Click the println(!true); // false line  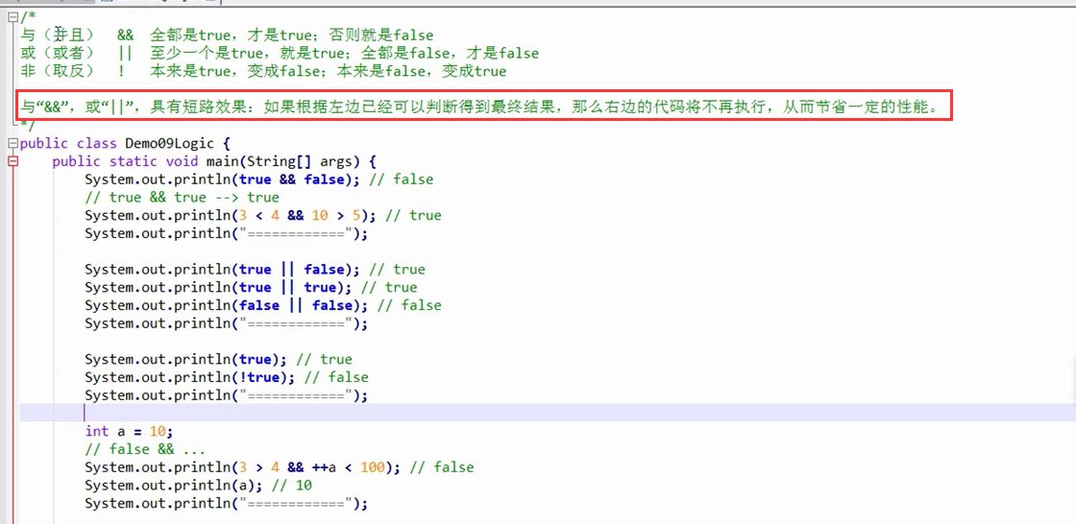[227, 376]
